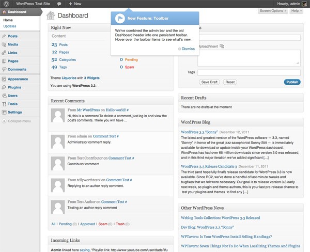Click the Test Contributor commenter avatar
Viewport: 310px width, 252px height.
point(58,164)
